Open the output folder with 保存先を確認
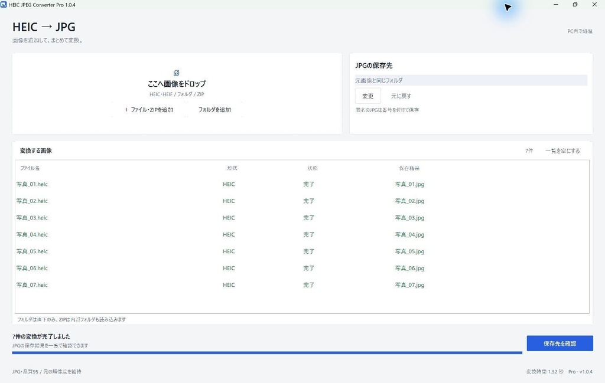This screenshot has width=605, height=383. click(x=560, y=343)
